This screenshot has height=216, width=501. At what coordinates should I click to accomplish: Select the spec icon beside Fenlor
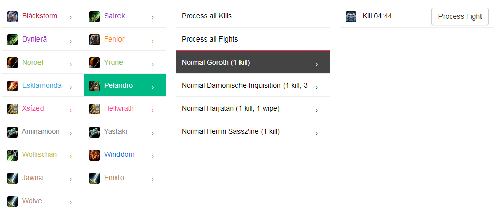coord(94,40)
